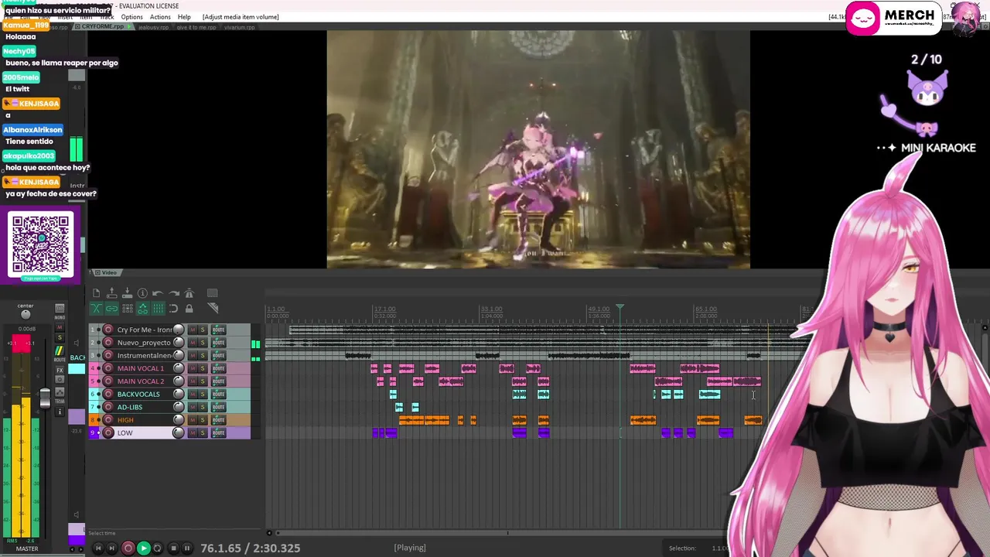Open the Help menu
Screen dimensions: 990x557
point(184,17)
